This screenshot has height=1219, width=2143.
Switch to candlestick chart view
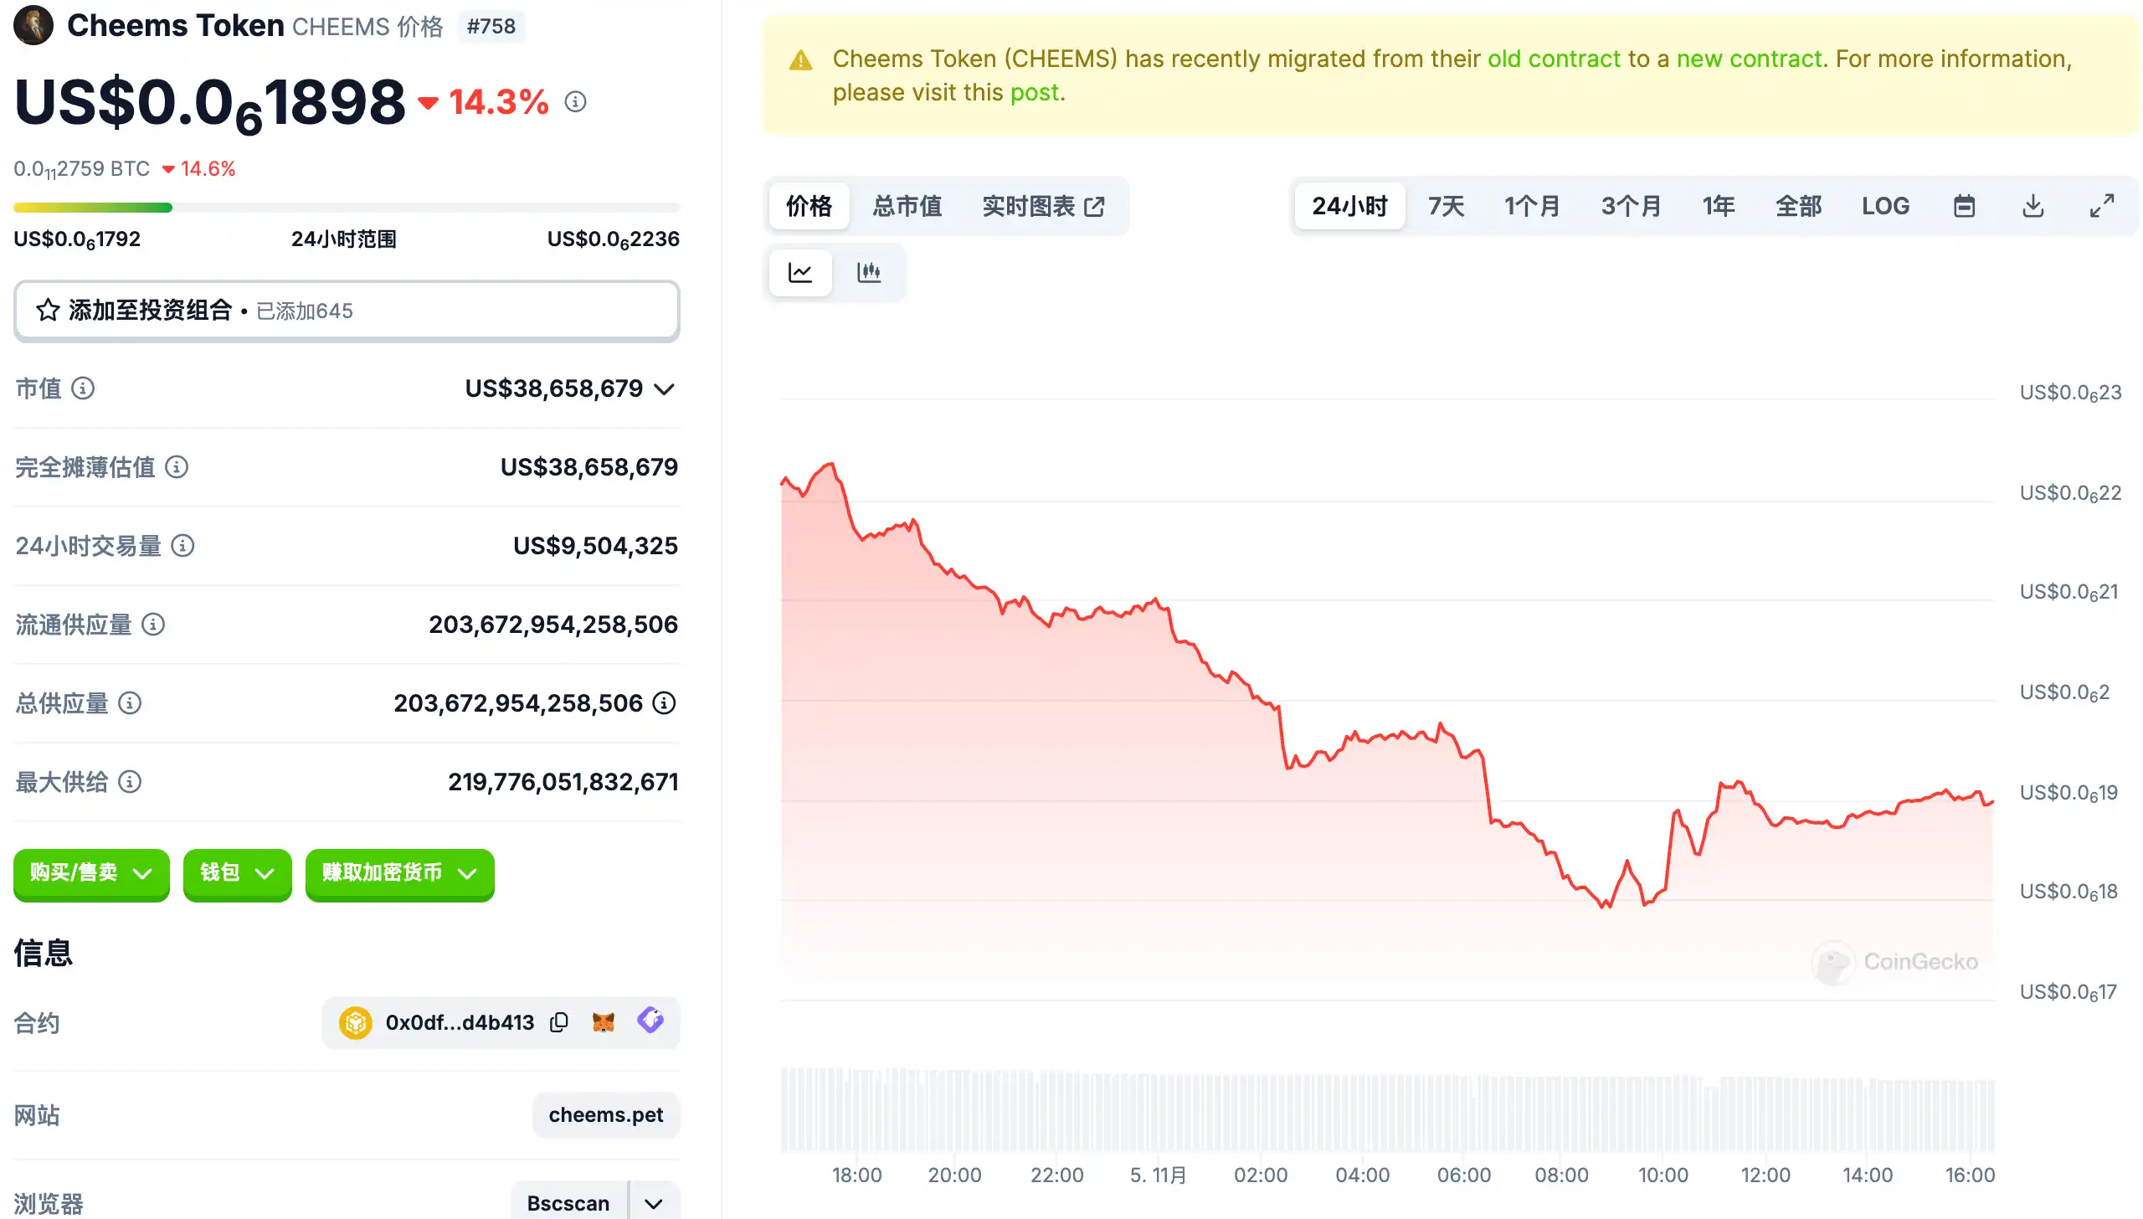(x=869, y=272)
